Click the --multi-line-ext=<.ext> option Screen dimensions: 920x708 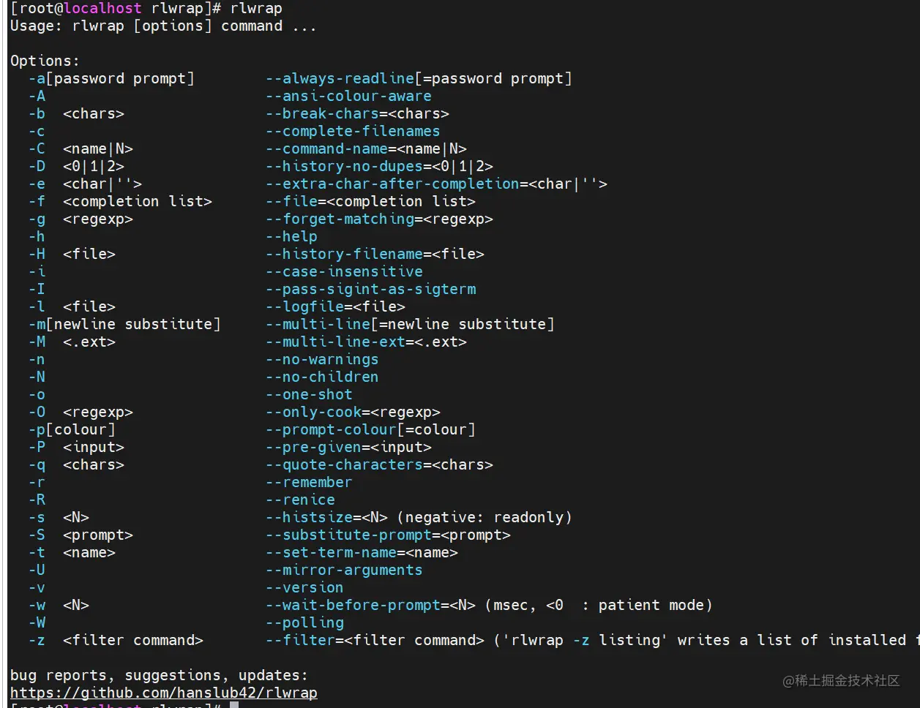[366, 342]
